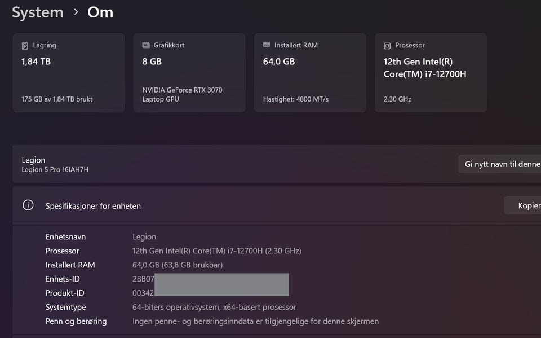
Task: Click the Enhetsnavn value Legion
Action: (x=144, y=237)
